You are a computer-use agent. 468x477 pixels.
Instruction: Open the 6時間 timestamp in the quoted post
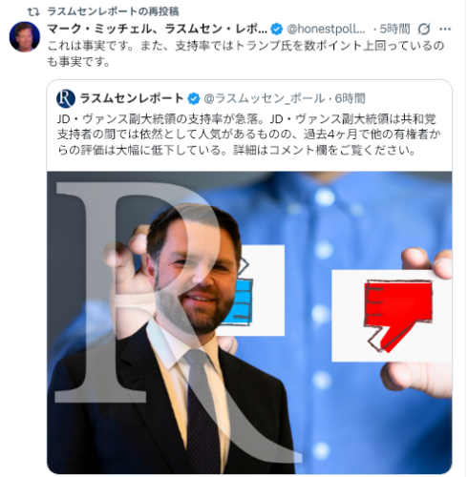point(350,98)
